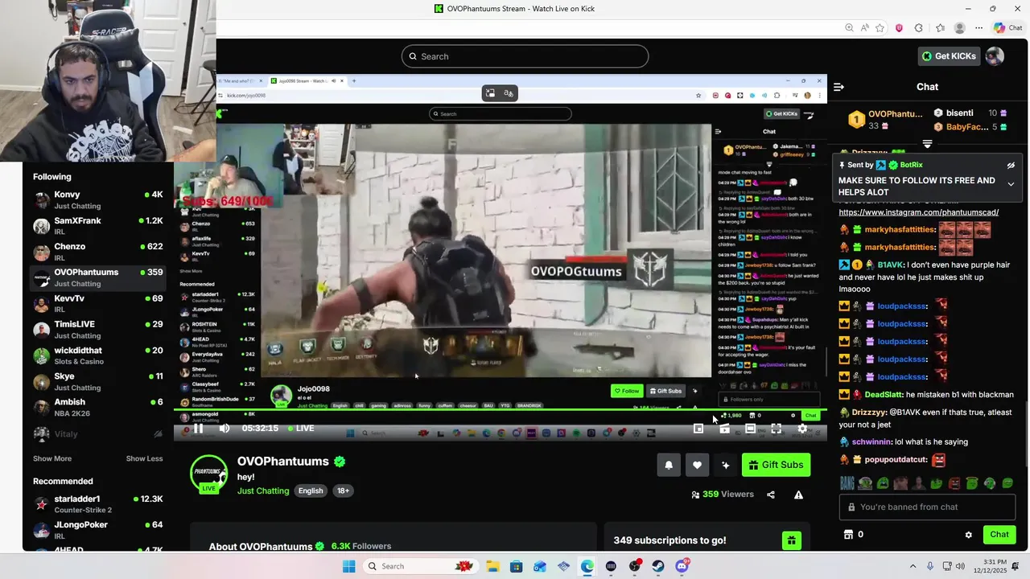The image size is (1030, 579).
Task: Expand the gift leaderboard down arrow
Action: click(927, 144)
